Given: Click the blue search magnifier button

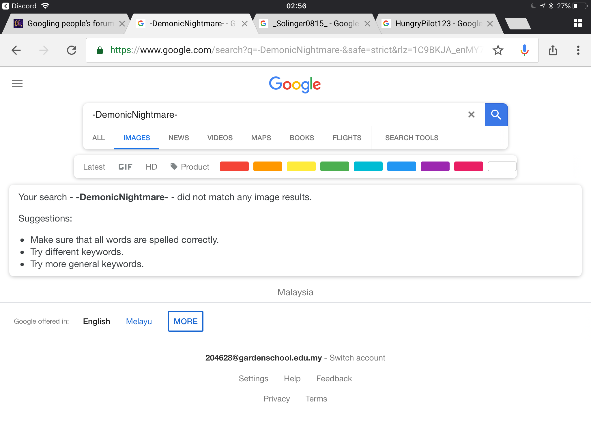Looking at the screenshot, I should pos(496,115).
